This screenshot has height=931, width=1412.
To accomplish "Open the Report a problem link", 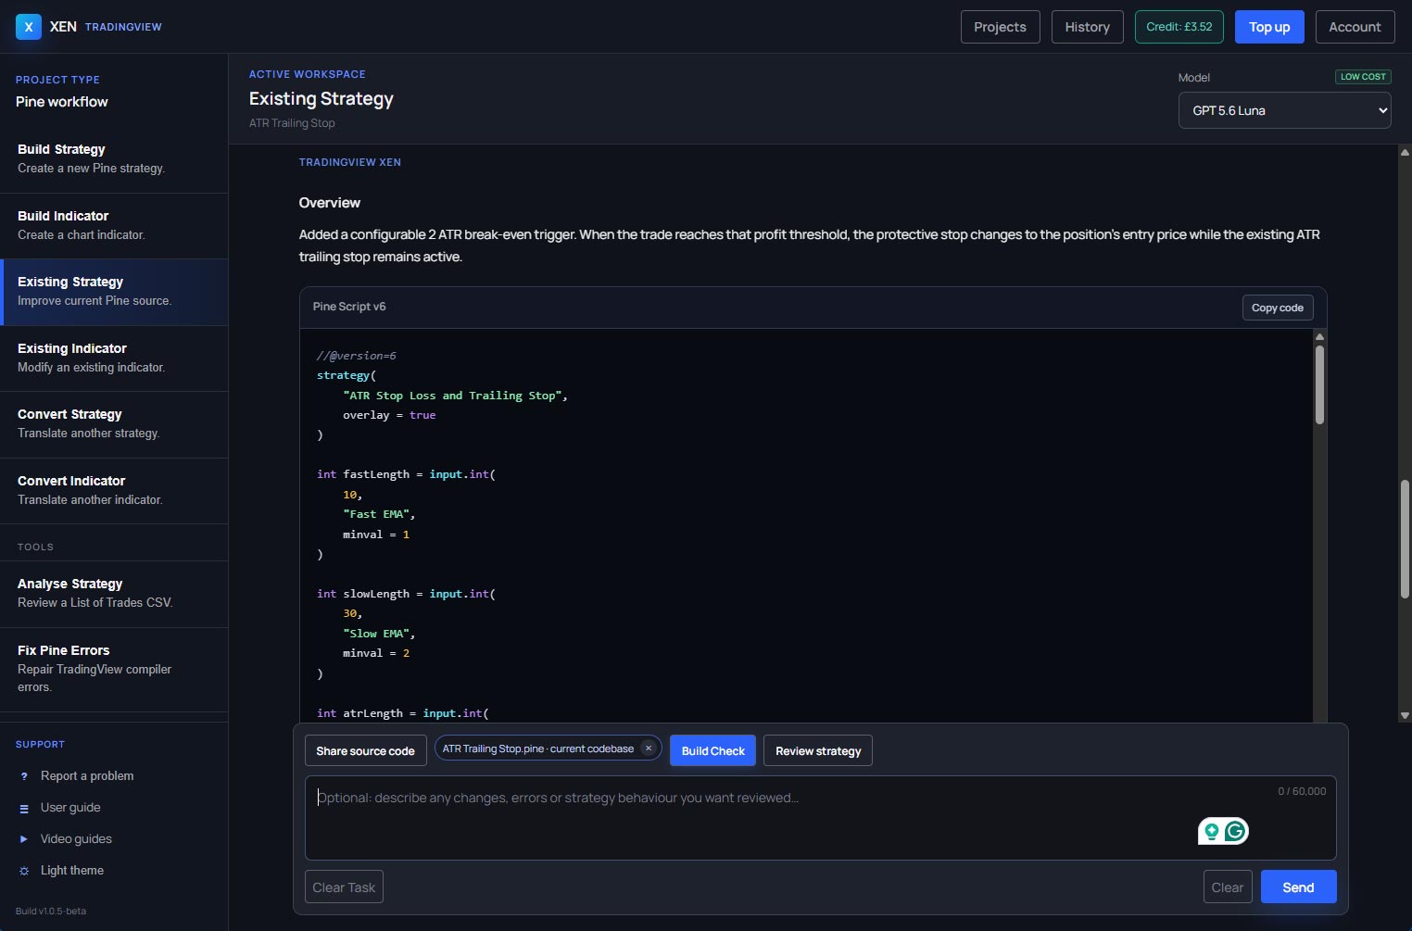I will (x=87, y=776).
